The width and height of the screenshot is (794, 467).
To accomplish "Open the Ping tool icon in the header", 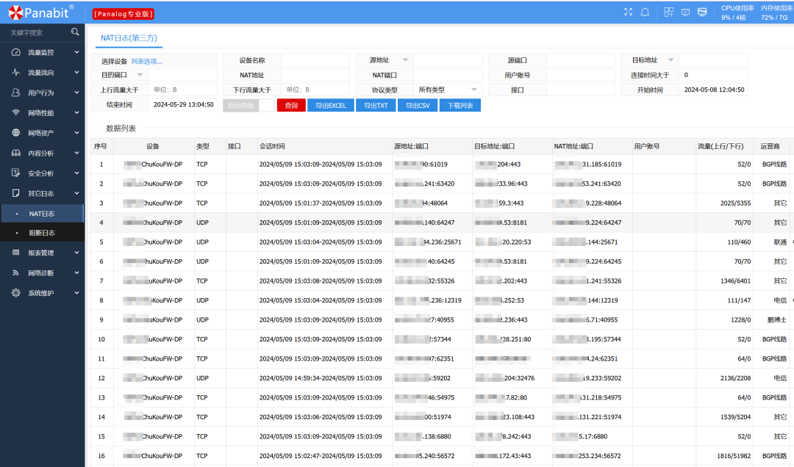I will [x=702, y=12].
